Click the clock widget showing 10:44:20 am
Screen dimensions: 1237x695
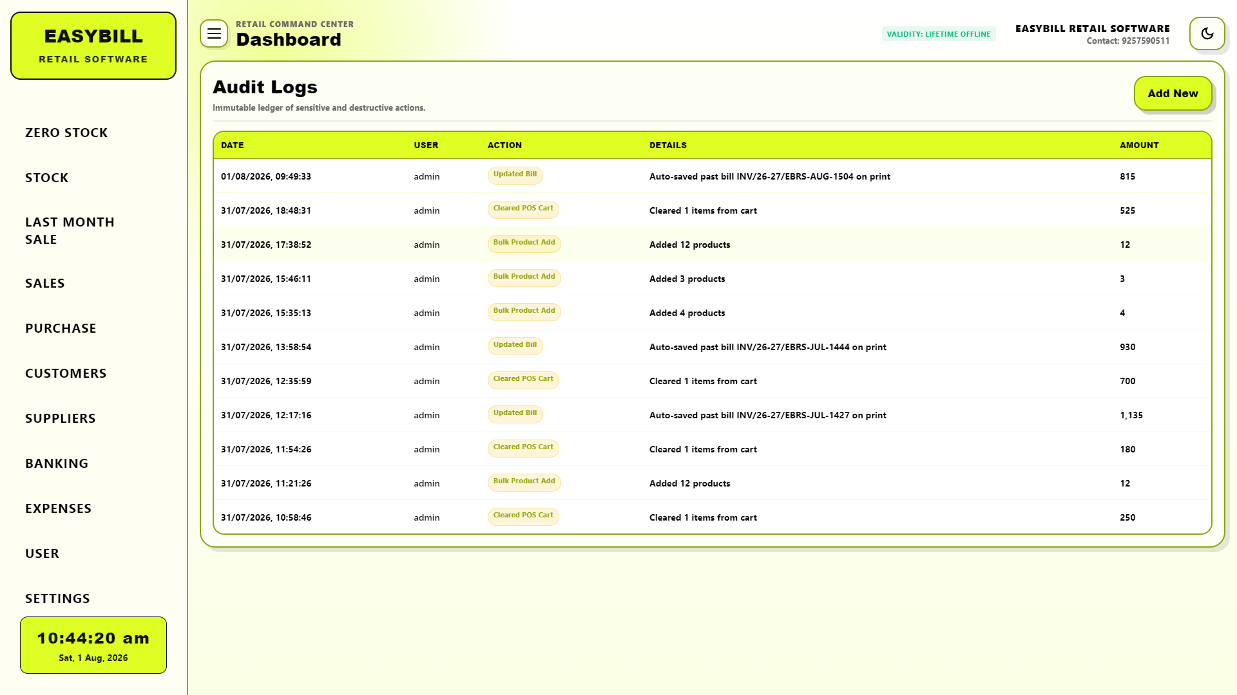[x=93, y=645]
